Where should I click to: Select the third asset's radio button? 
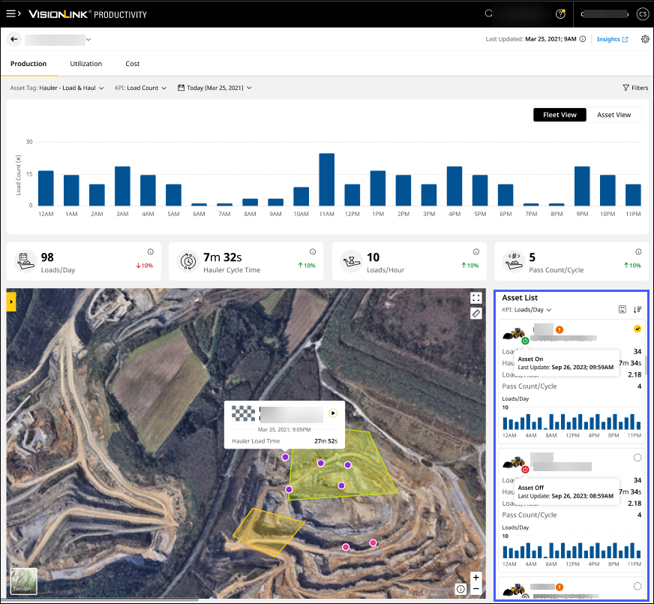coord(637,586)
